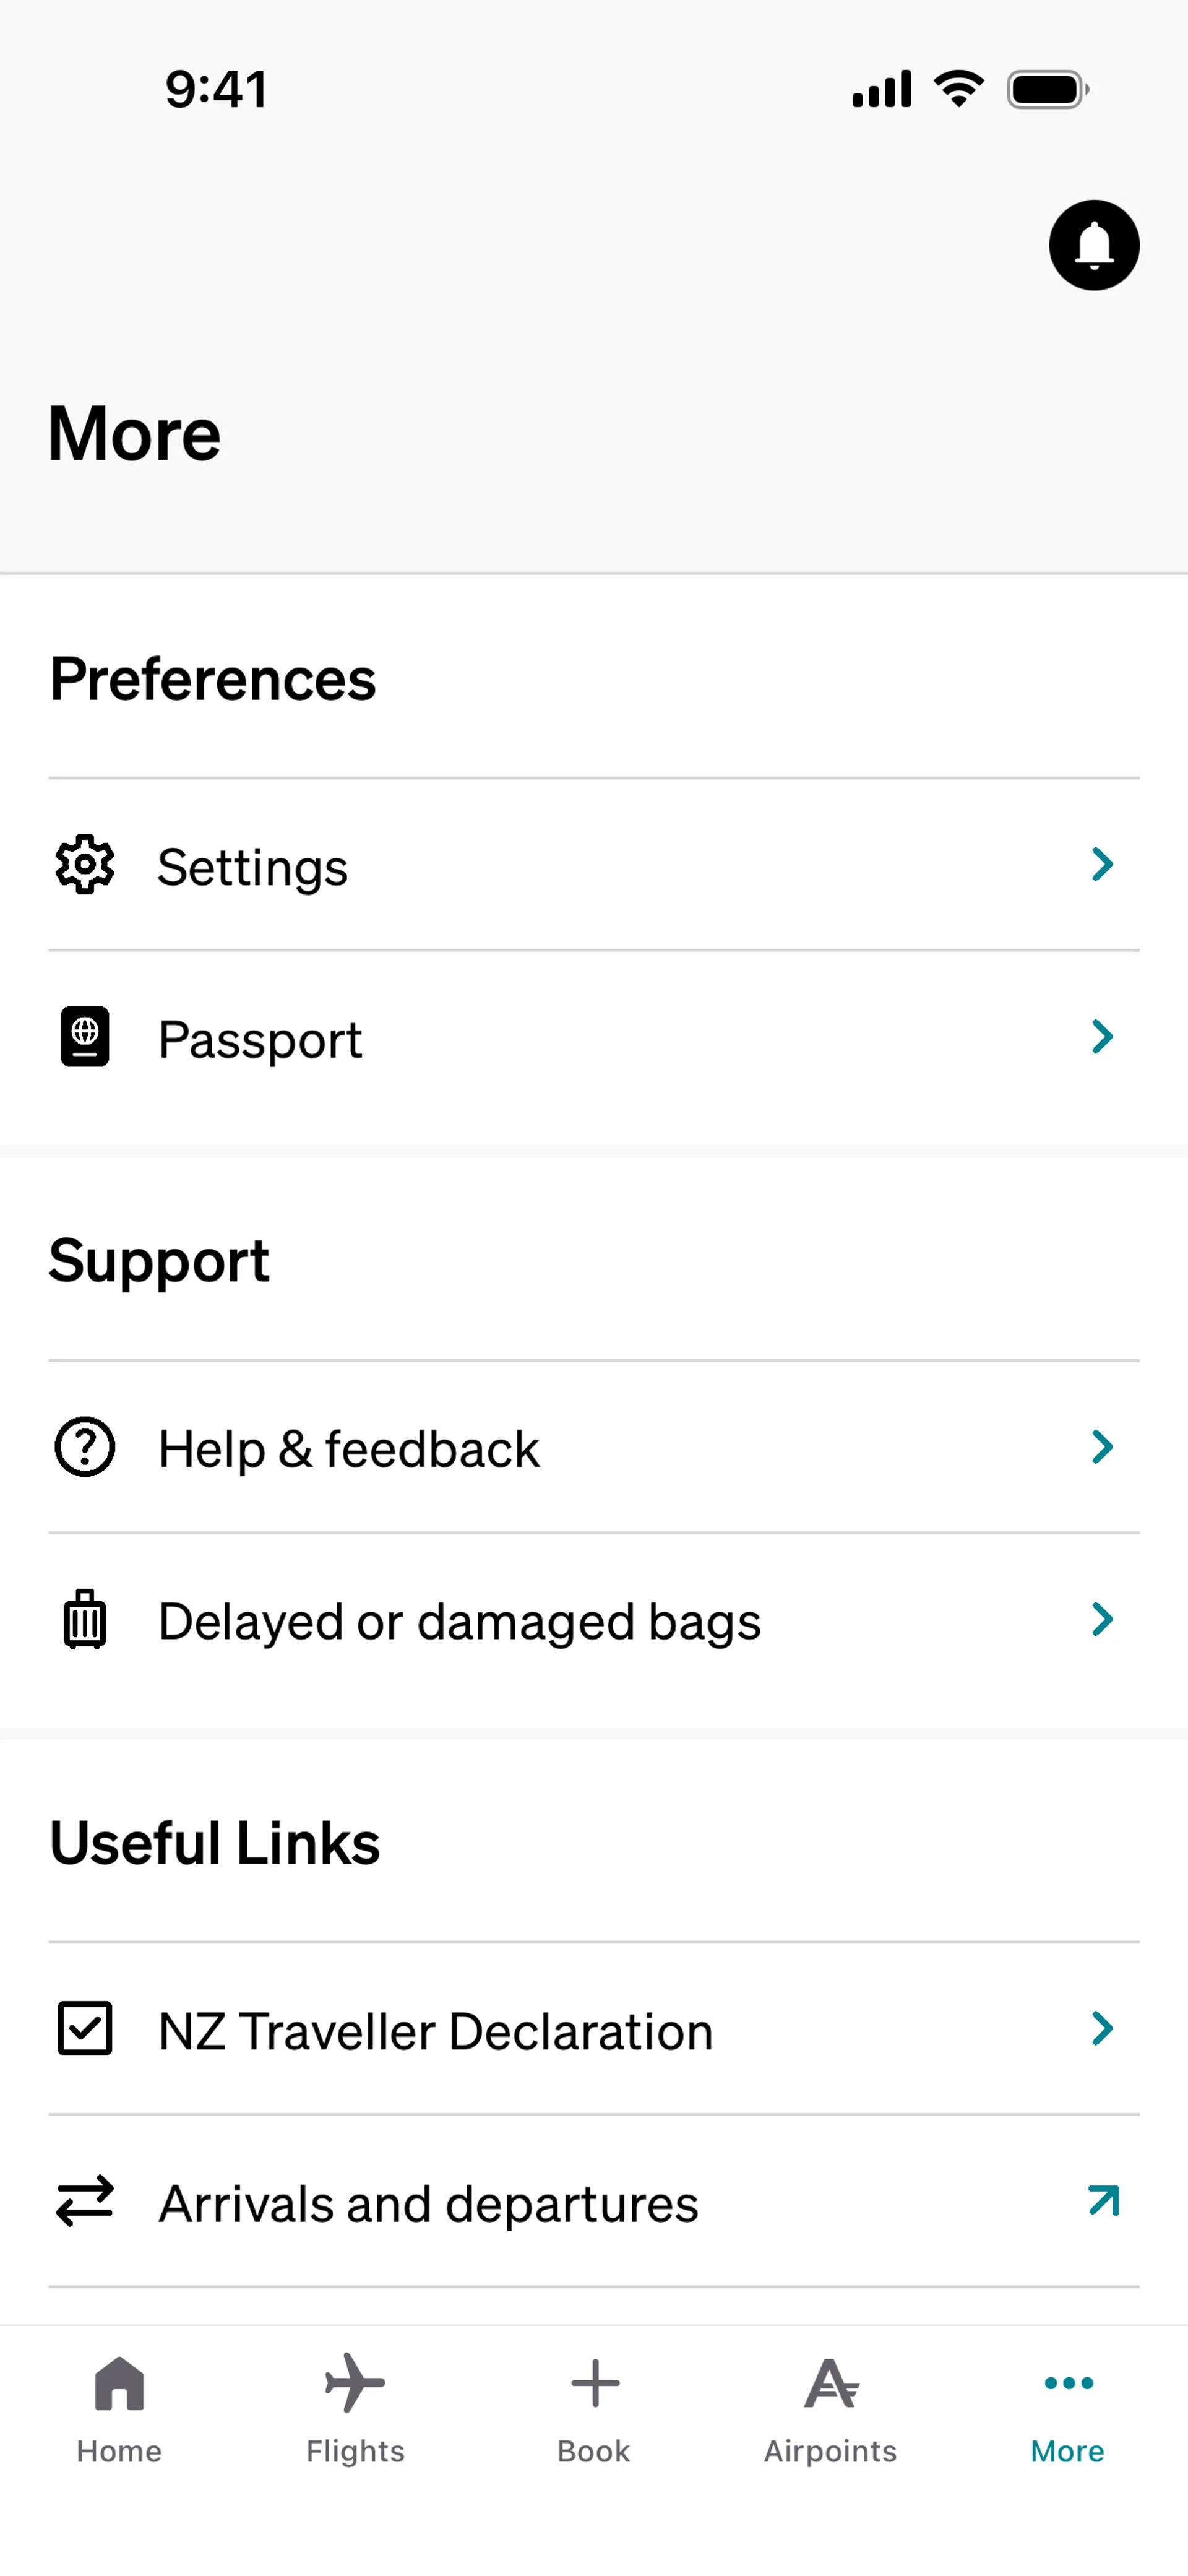The width and height of the screenshot is (1188, 2576).
Task: Tap the arrivals and departures arrows icon
Action: [85, 2201]
